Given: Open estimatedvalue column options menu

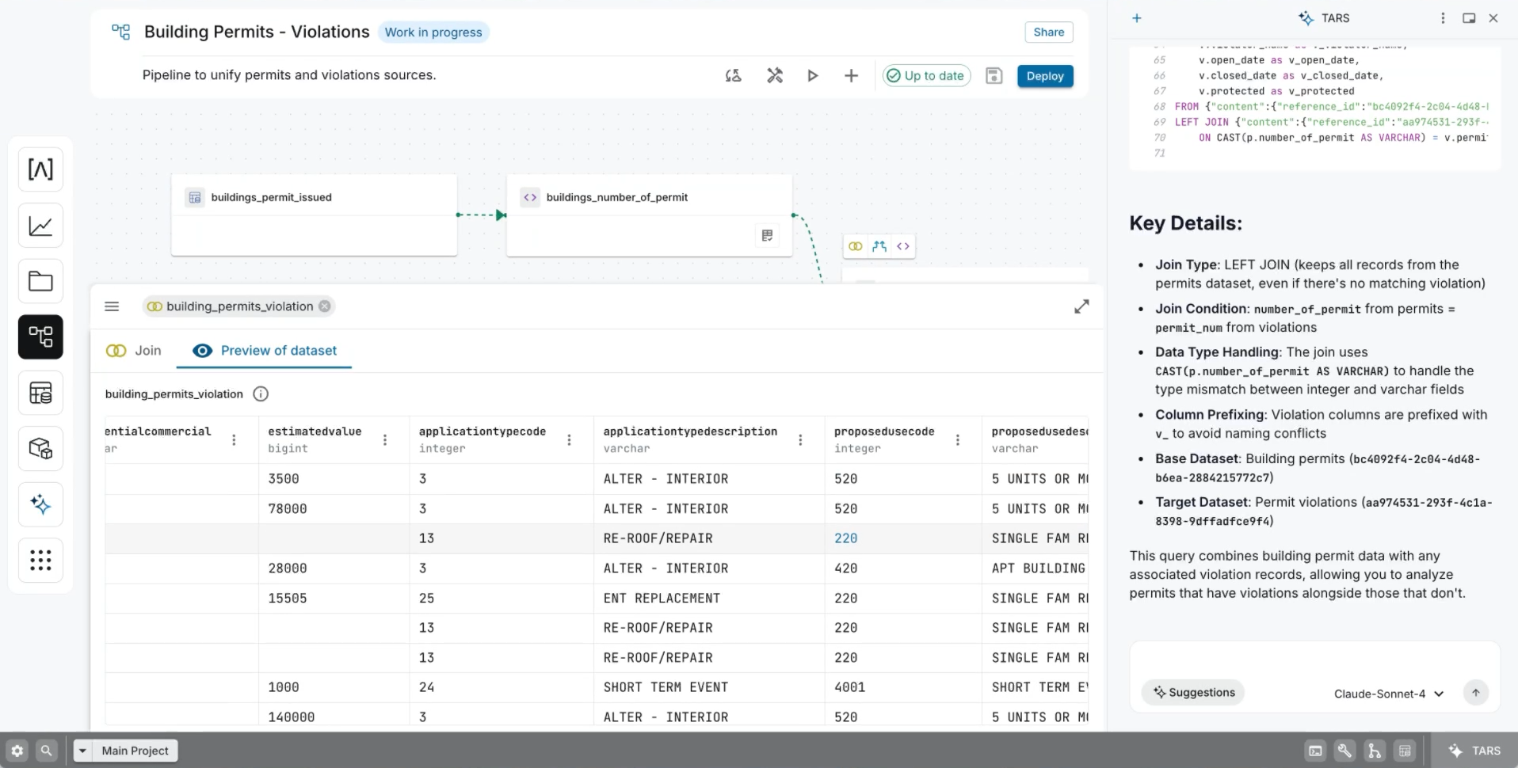Looking at the screenshot, I should coord(385,439).
